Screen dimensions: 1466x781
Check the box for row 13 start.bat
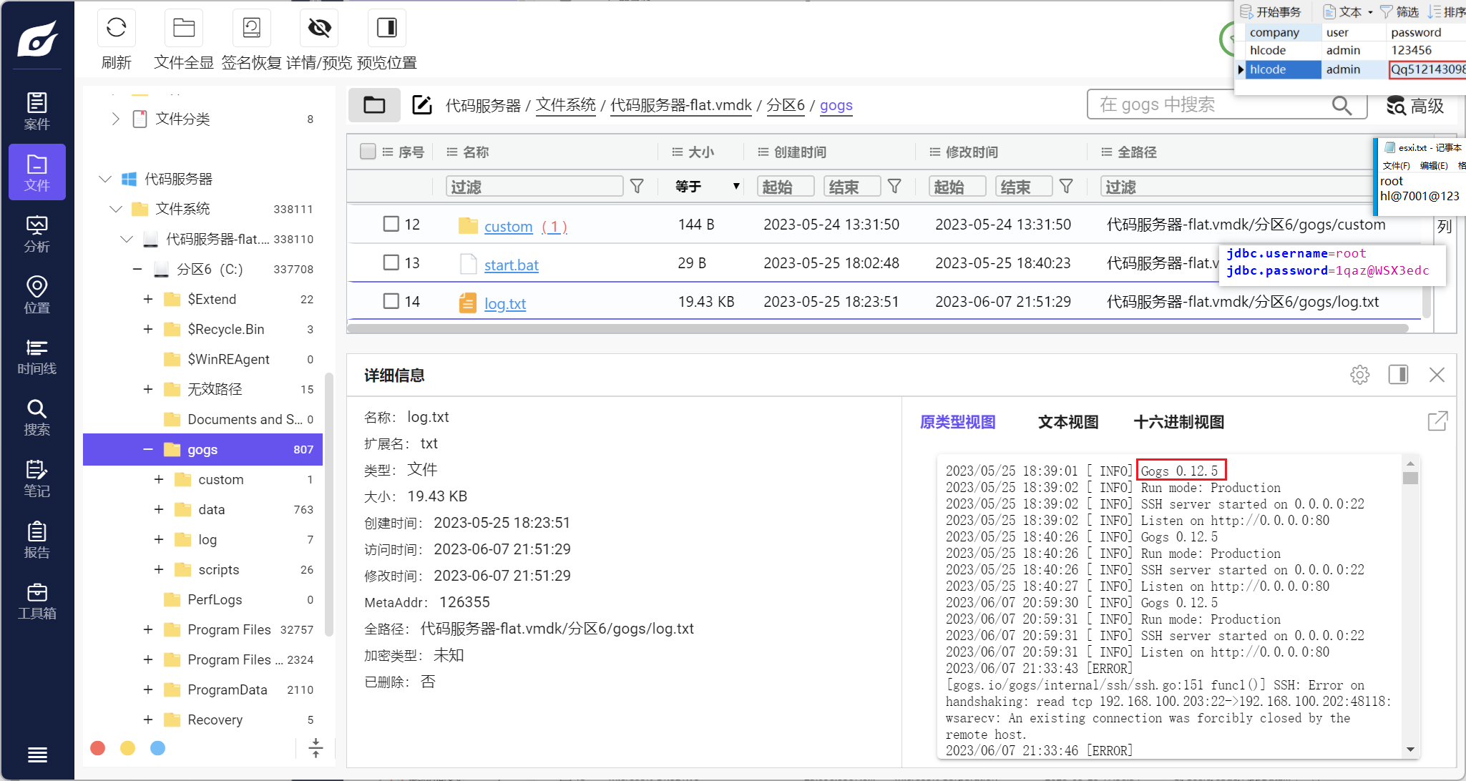(391, 262)
